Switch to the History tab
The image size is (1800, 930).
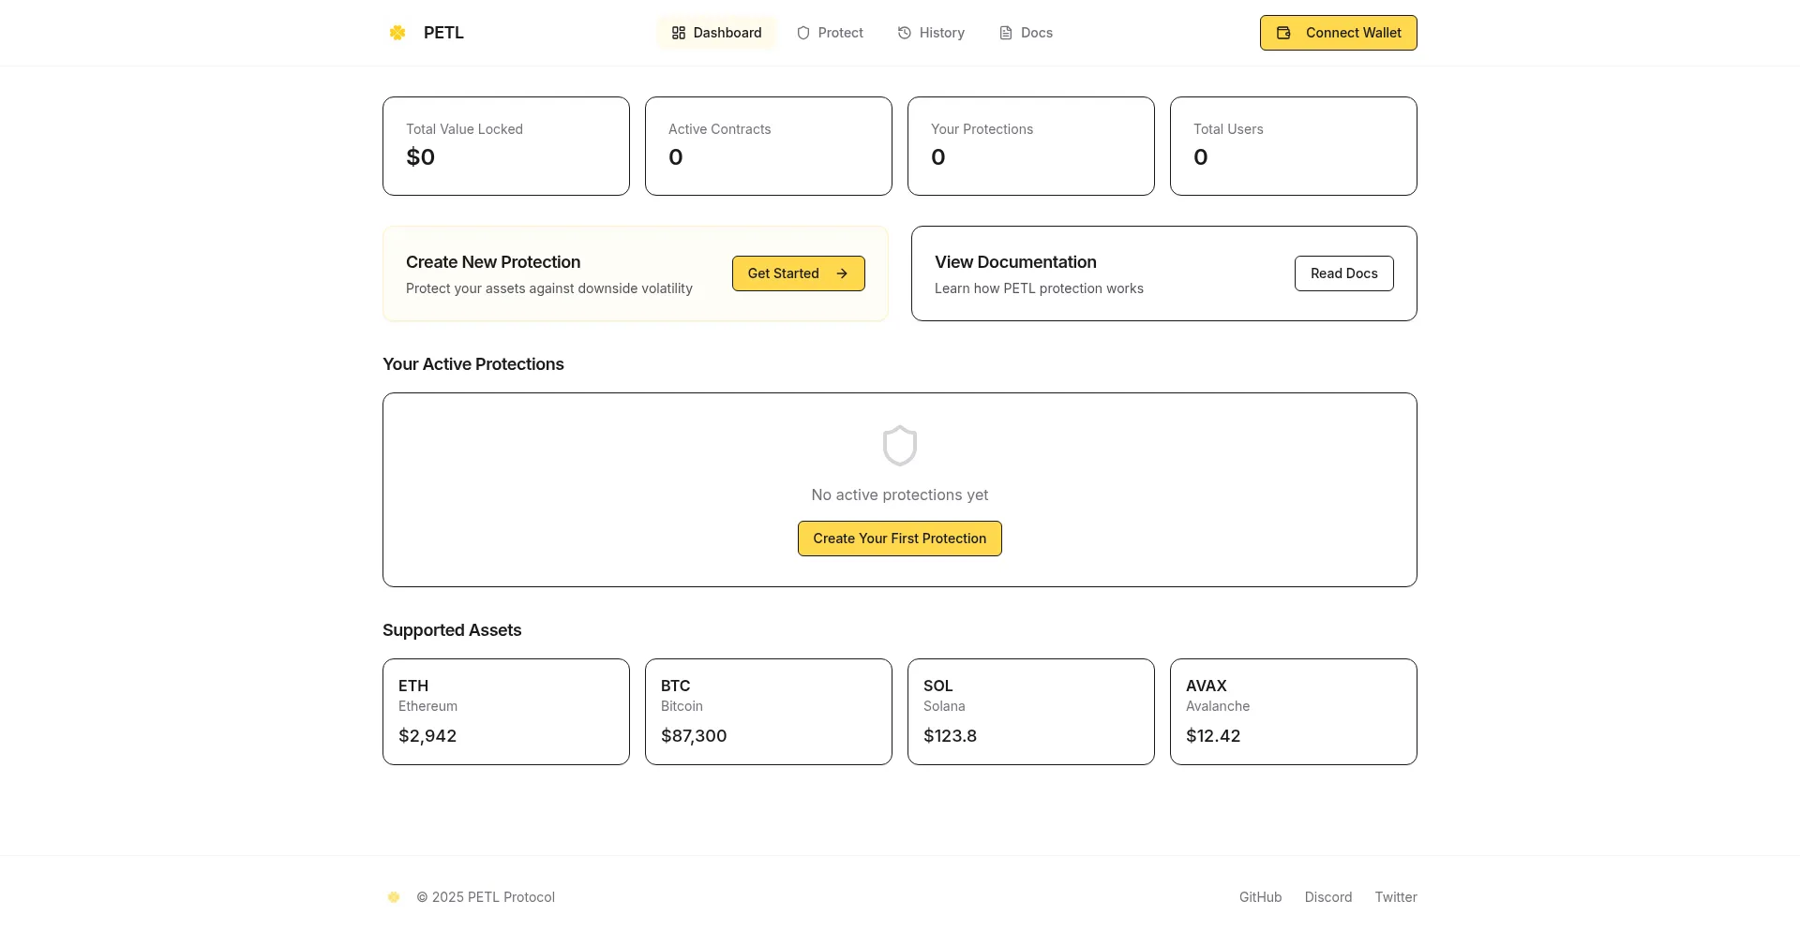[931, 33]
